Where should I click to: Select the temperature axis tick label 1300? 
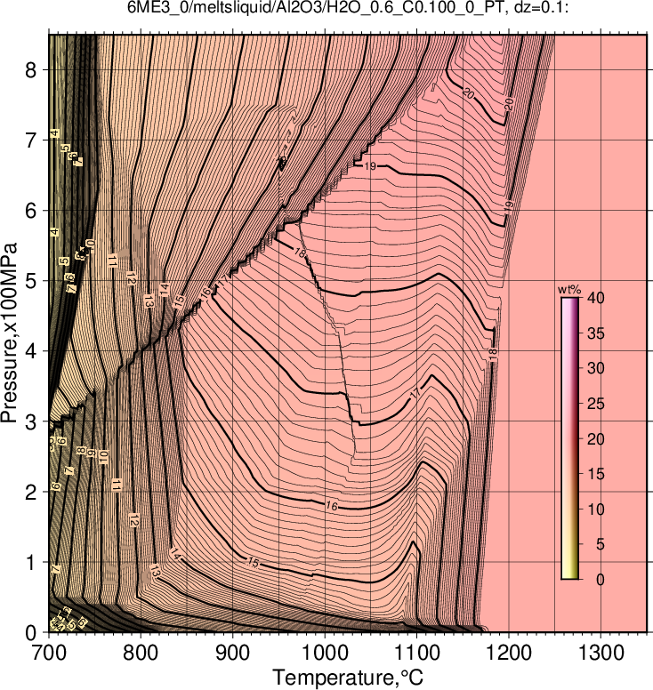[601, 653]
